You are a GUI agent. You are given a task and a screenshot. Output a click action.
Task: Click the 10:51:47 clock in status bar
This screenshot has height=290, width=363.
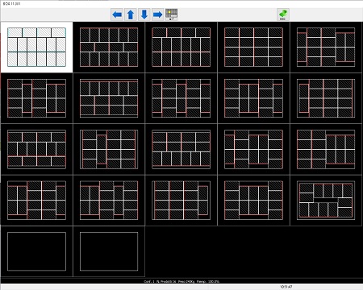click(x=286, y=287)
